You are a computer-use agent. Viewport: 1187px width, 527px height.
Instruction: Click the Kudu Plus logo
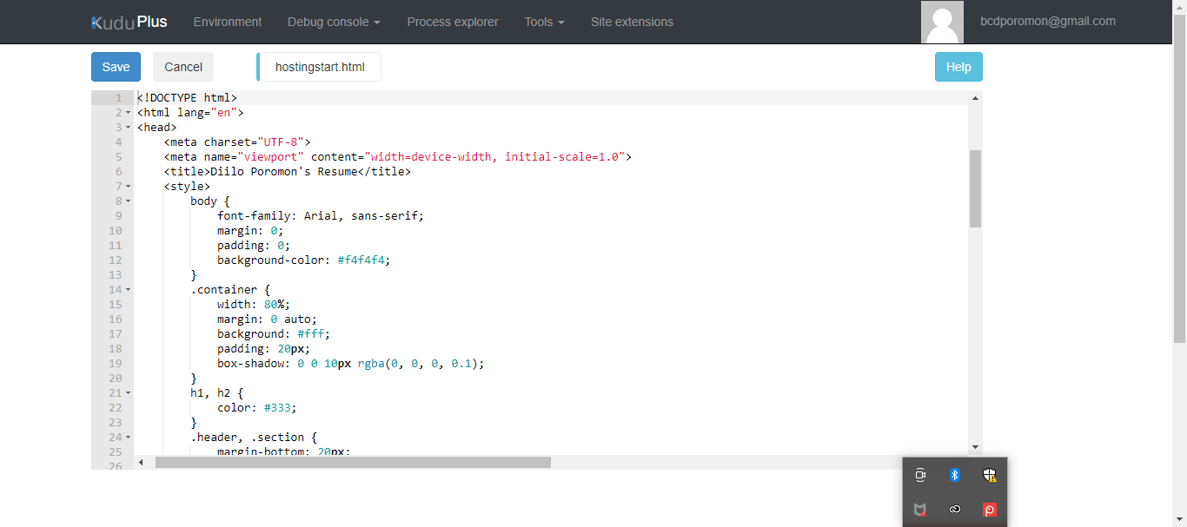click(129, 22)
